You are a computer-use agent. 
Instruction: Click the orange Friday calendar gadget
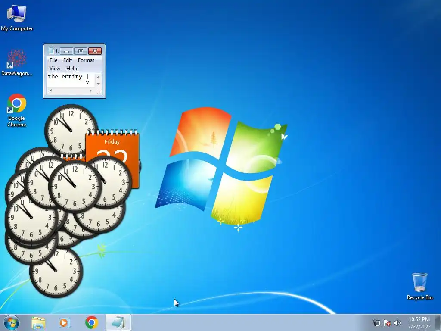pyautogui.click(x=112, y=144)
